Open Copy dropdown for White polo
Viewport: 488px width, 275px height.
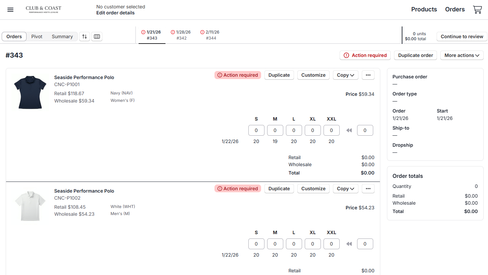pyautogui.click(x=345, y=189)
